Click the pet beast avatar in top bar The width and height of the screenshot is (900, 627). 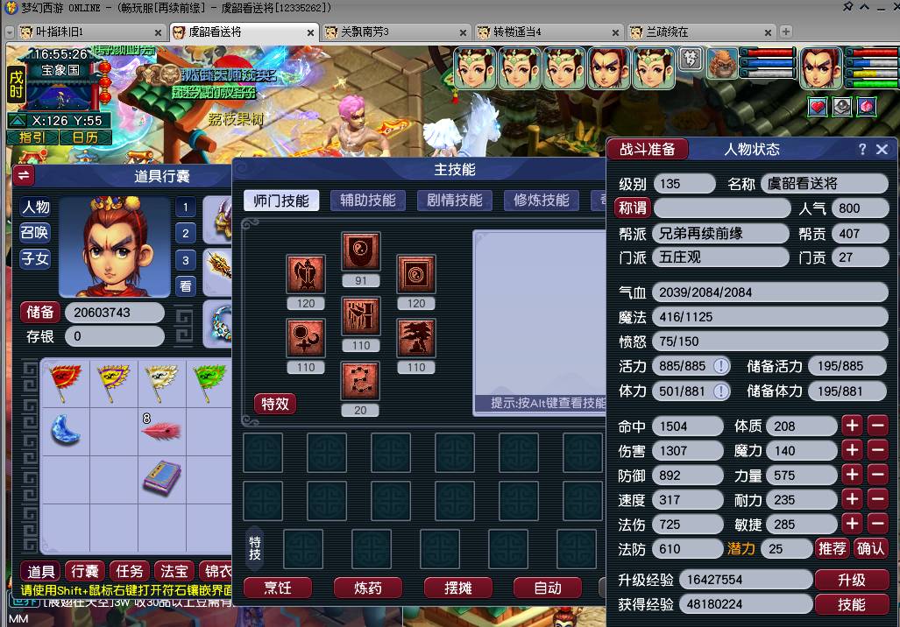click(x=722, y=64)
